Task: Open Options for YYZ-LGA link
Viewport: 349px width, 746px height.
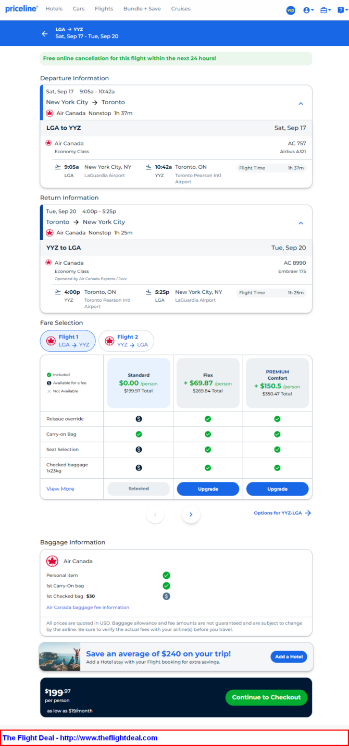Action: pos(282,513)
